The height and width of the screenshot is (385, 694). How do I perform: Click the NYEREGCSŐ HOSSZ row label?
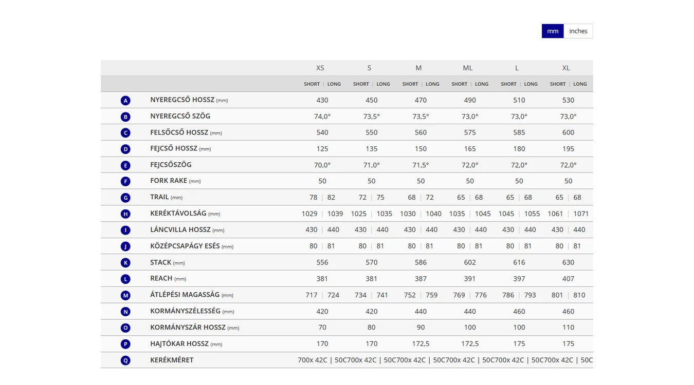(x=189, y=100)
